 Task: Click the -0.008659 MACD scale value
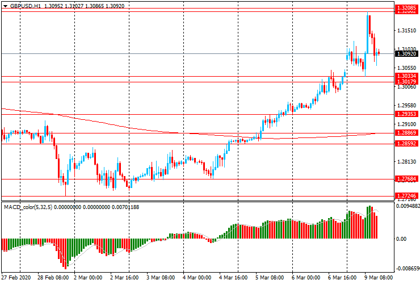point(408,268)
